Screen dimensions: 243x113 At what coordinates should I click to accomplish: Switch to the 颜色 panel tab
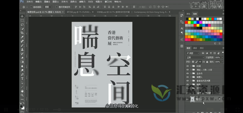[x=188, y=14]
